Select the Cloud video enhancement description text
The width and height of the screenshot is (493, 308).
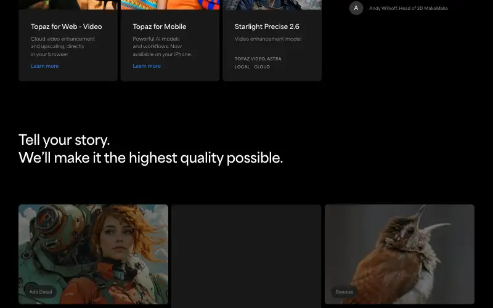coord(63,47)
